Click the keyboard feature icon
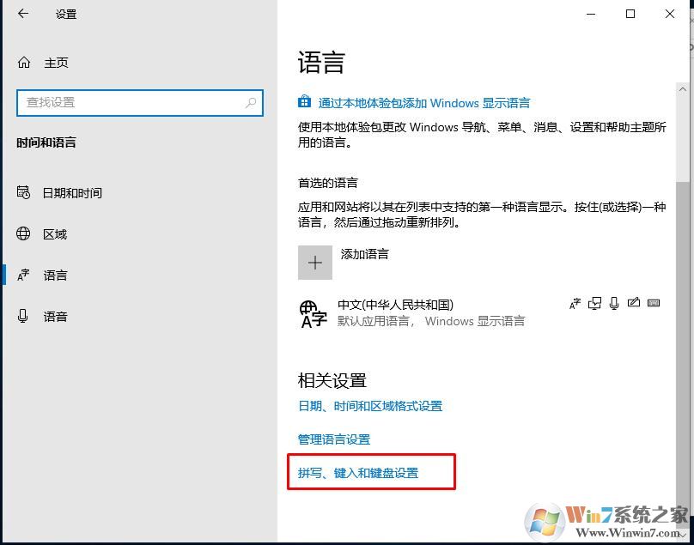The width and height of the screenshot is (694, 545). (654, 303)
